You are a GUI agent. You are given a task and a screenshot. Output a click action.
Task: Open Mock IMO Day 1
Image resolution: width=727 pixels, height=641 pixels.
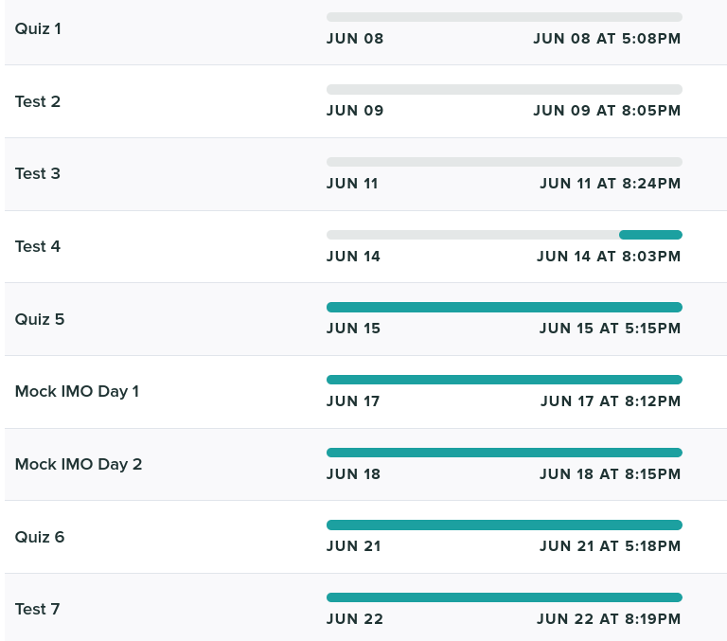(x=77, y=391)
